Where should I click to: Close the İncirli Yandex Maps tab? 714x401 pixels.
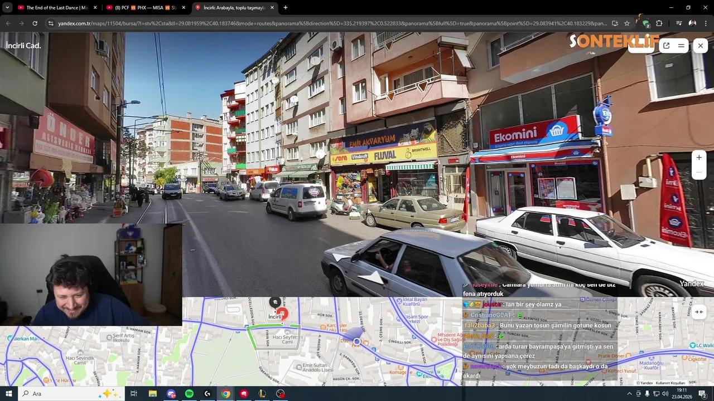272,8
